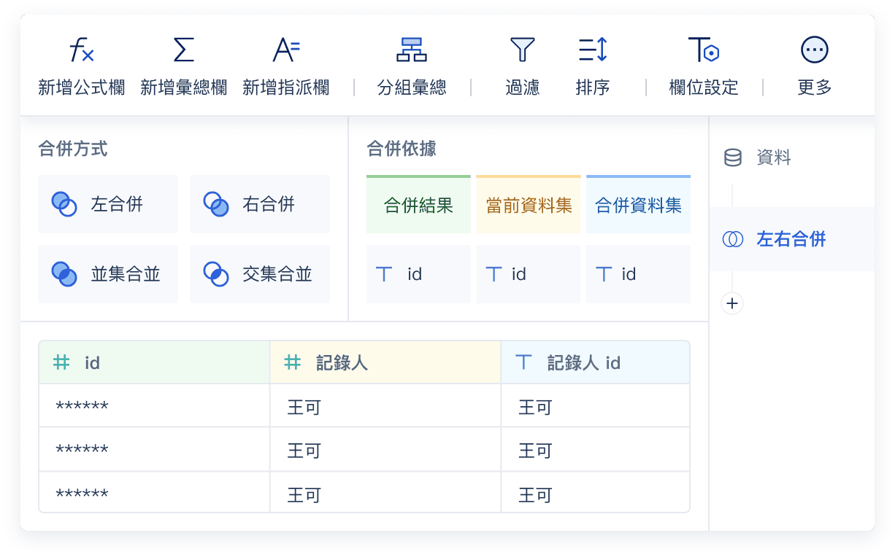
Task: Click the 右合併 Venn diagram icon
Action: pyautogui.click(x=216, y=204)
